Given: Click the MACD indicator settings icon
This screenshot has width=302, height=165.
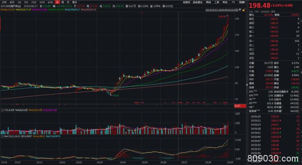Looking at the screenshot, I should click(2, 137).
